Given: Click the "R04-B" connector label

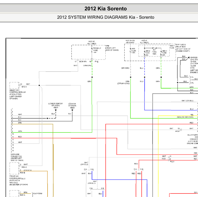Looking at the screenshot, I should (x=23, y=173).
